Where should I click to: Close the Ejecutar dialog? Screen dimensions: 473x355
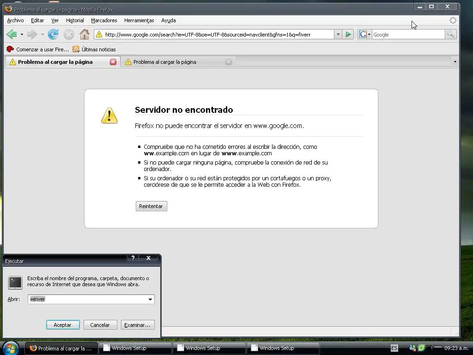click(148, 258)
